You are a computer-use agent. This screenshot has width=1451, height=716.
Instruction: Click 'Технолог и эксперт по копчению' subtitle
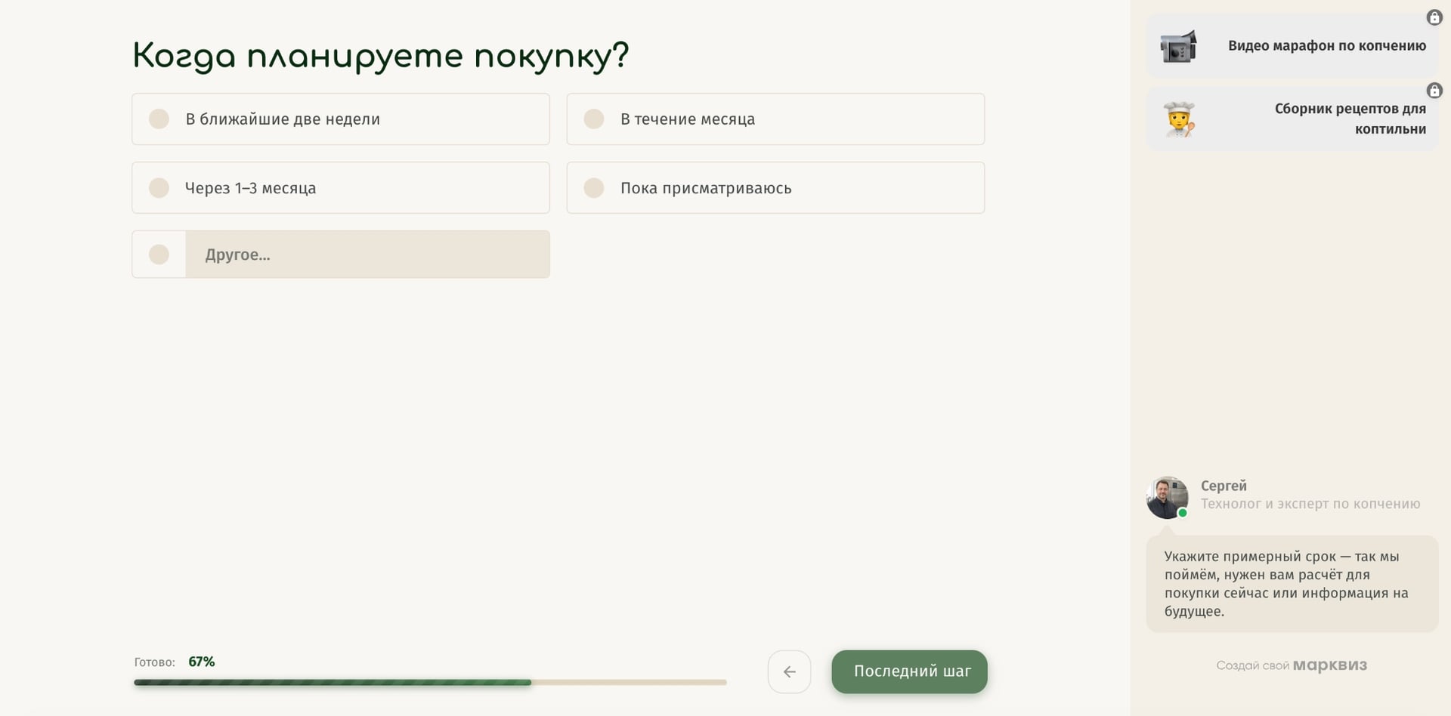click(x=1310, y=504)
